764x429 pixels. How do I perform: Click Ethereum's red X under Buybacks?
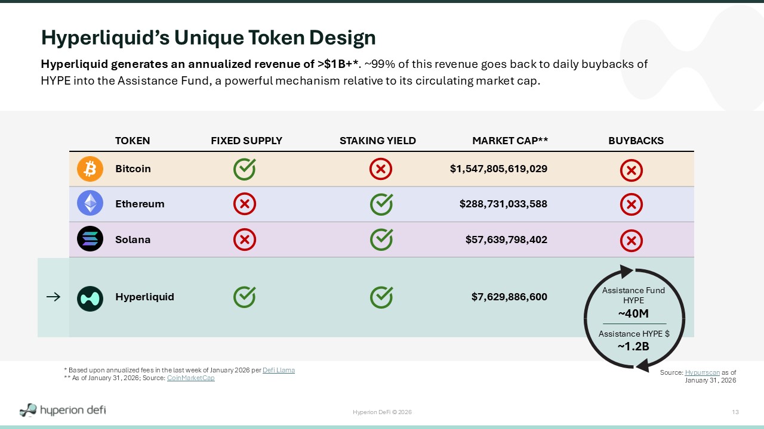click(631, 205)
